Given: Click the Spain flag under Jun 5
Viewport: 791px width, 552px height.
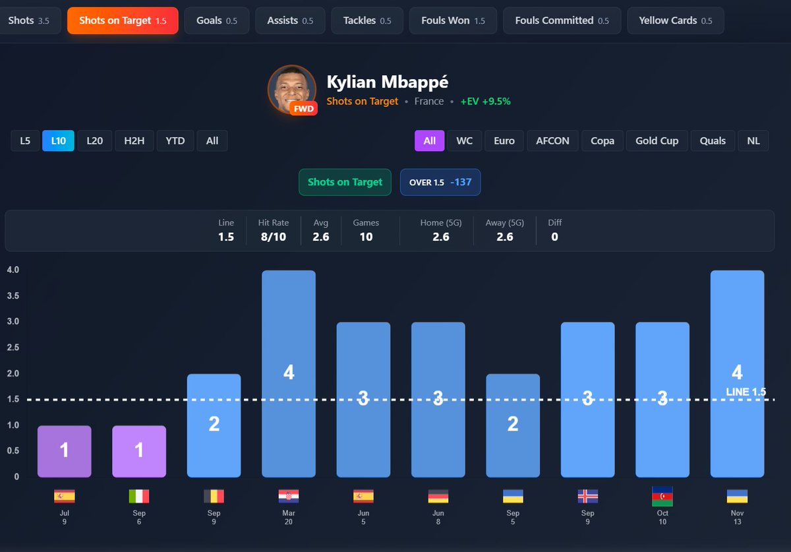Looking at the screenshot, I should click(363, 497).
